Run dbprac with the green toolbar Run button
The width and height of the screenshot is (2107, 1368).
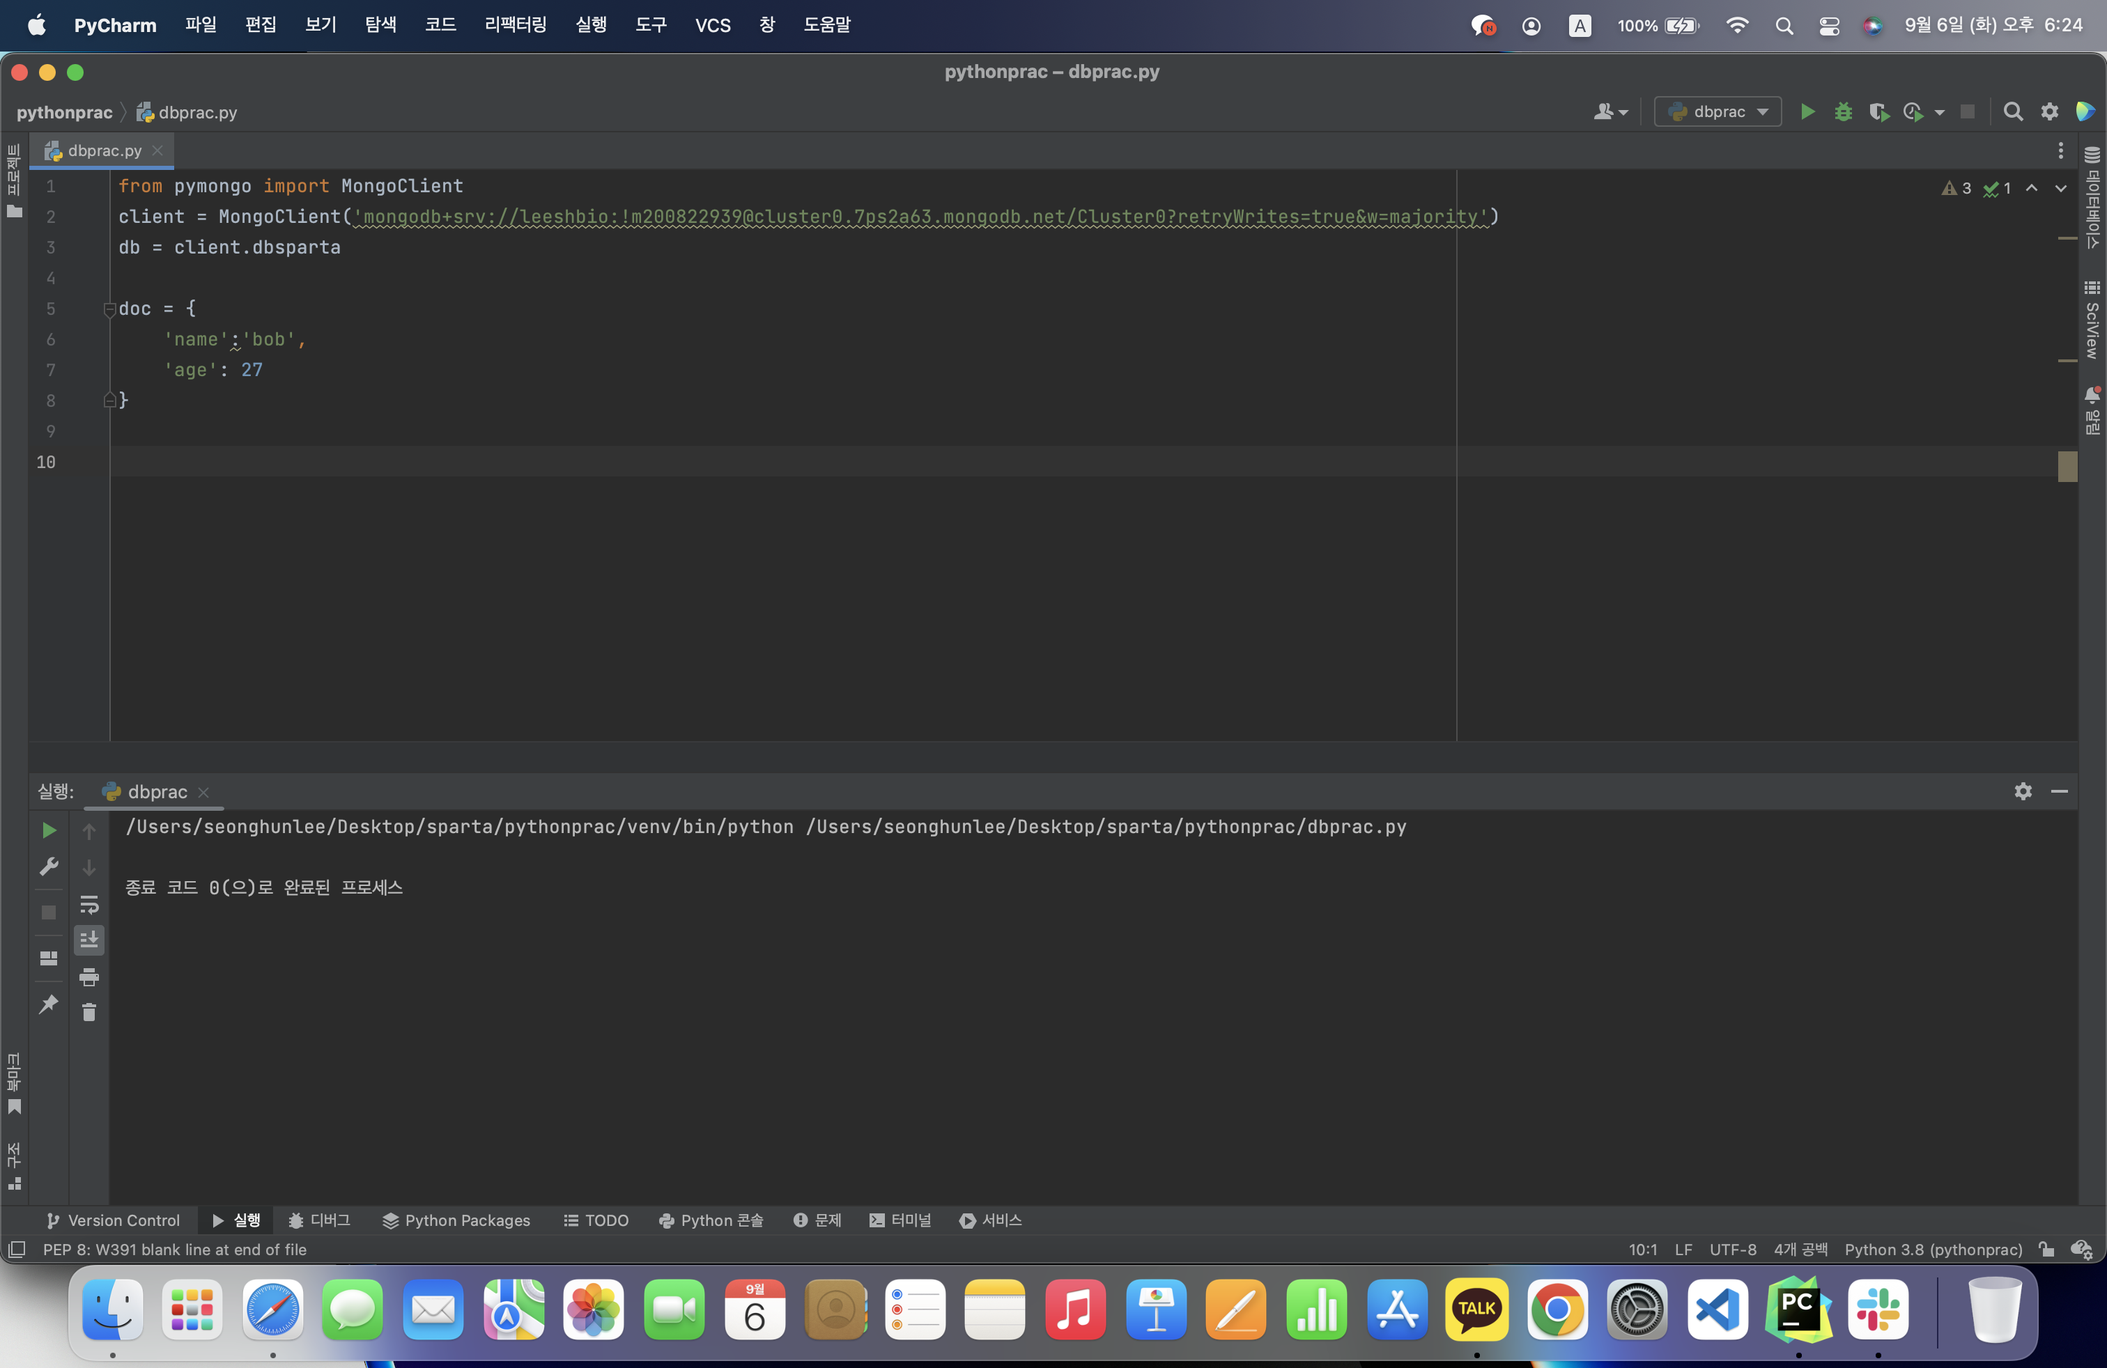click(x=1808, y=111)
